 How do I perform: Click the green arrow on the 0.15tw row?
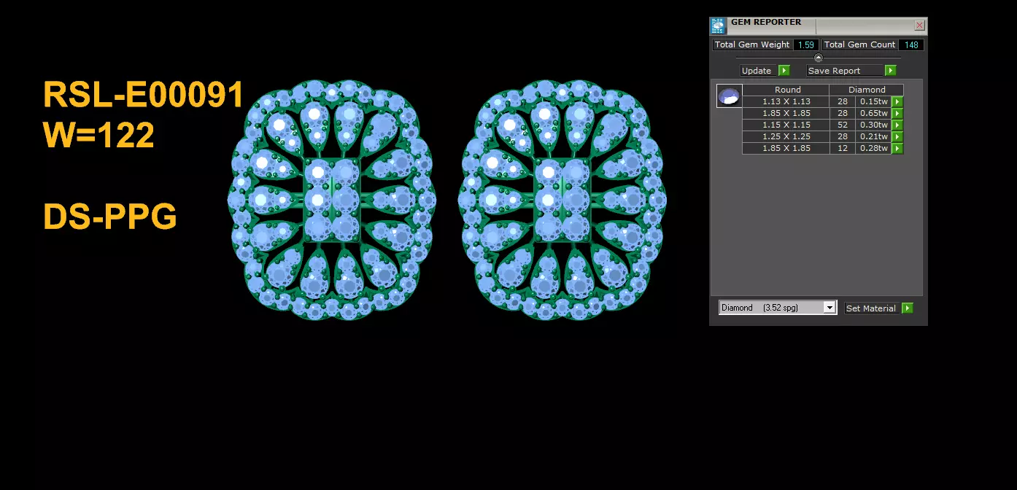click(x=897, y=102)
